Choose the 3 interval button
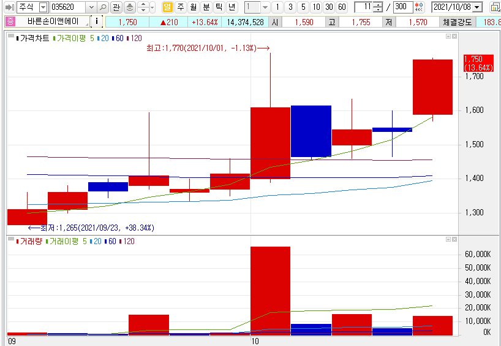 tap(290, 7)
